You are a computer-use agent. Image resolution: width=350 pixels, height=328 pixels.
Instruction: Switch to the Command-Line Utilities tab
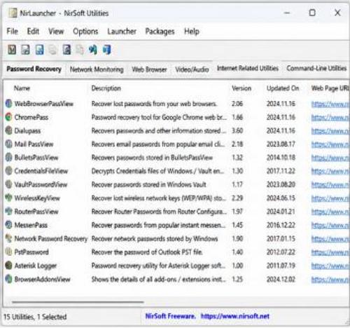click(x=316, y=68)
